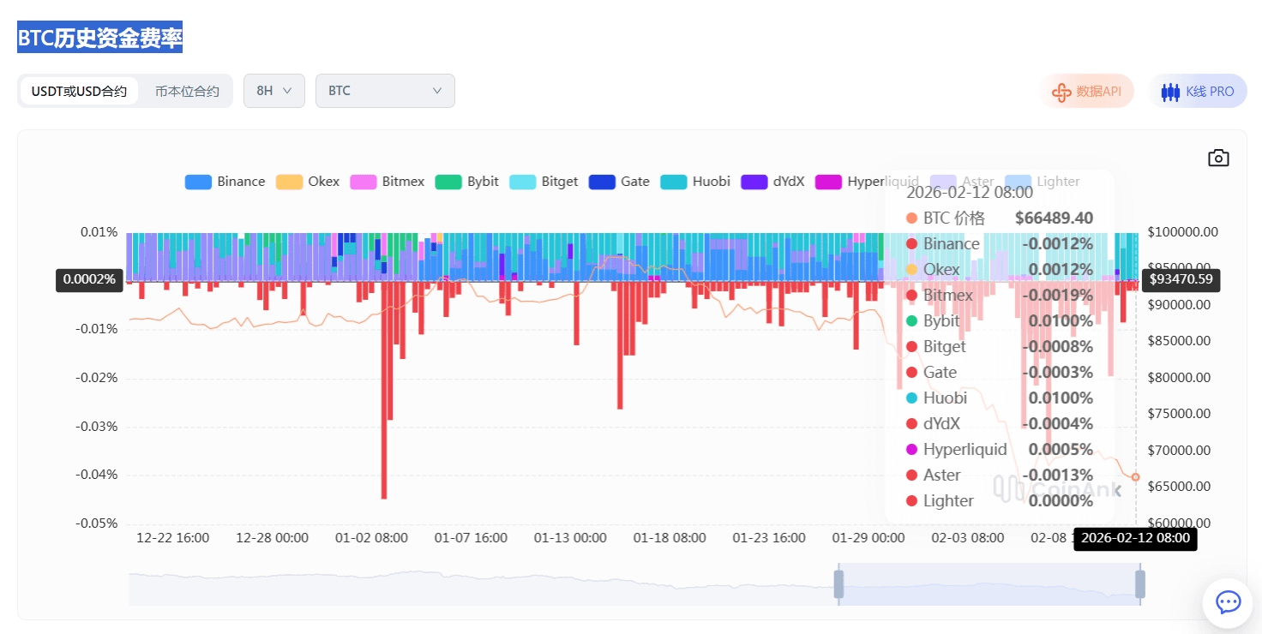Expand the BTC coin selector
The width and height of the screenshot is (1262, 634).
(385, 91)
